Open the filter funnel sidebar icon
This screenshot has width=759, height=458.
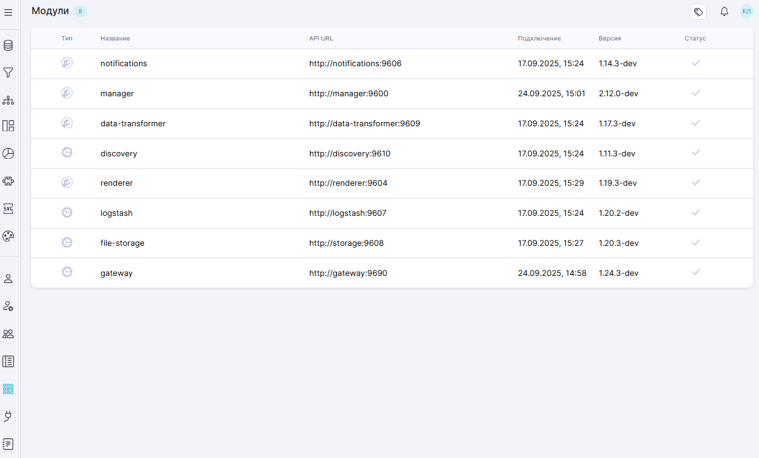(9, 73)
